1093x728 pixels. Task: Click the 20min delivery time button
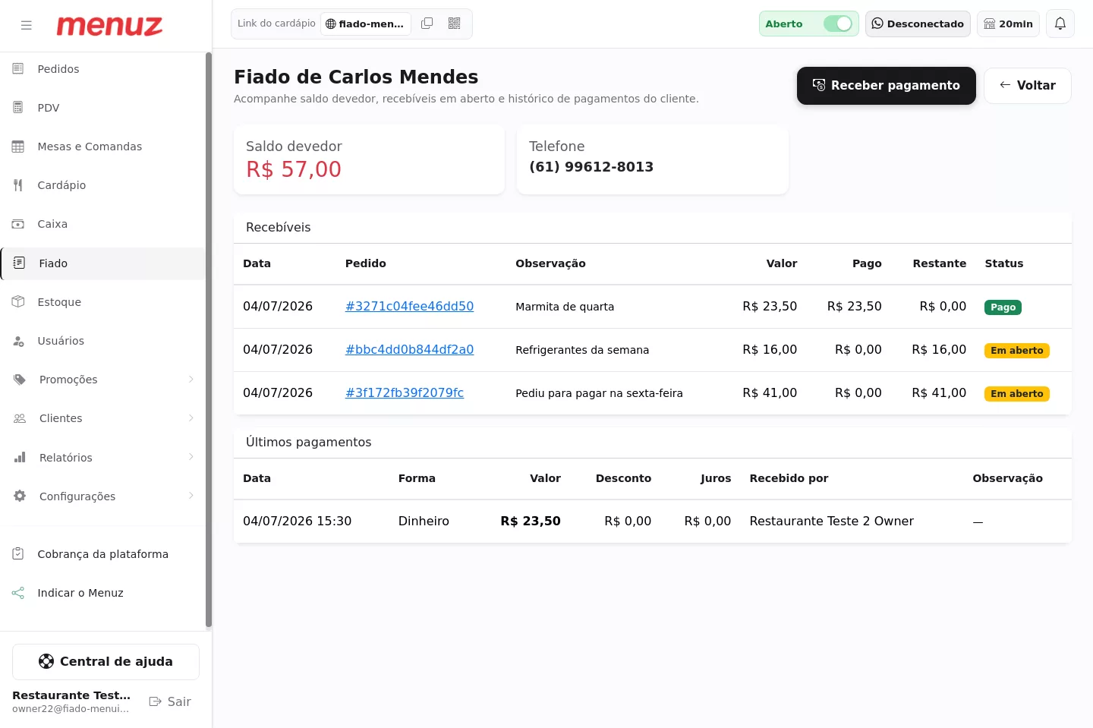[1008, 24]
